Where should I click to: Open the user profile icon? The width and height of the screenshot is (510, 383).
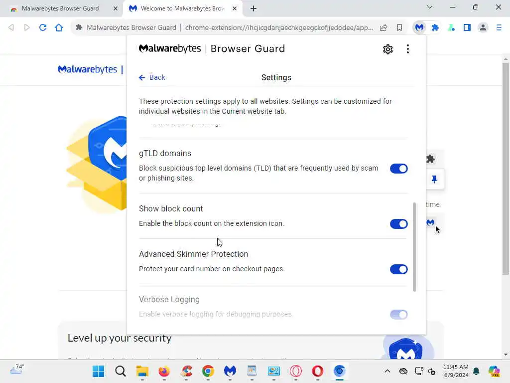[483, 28]
